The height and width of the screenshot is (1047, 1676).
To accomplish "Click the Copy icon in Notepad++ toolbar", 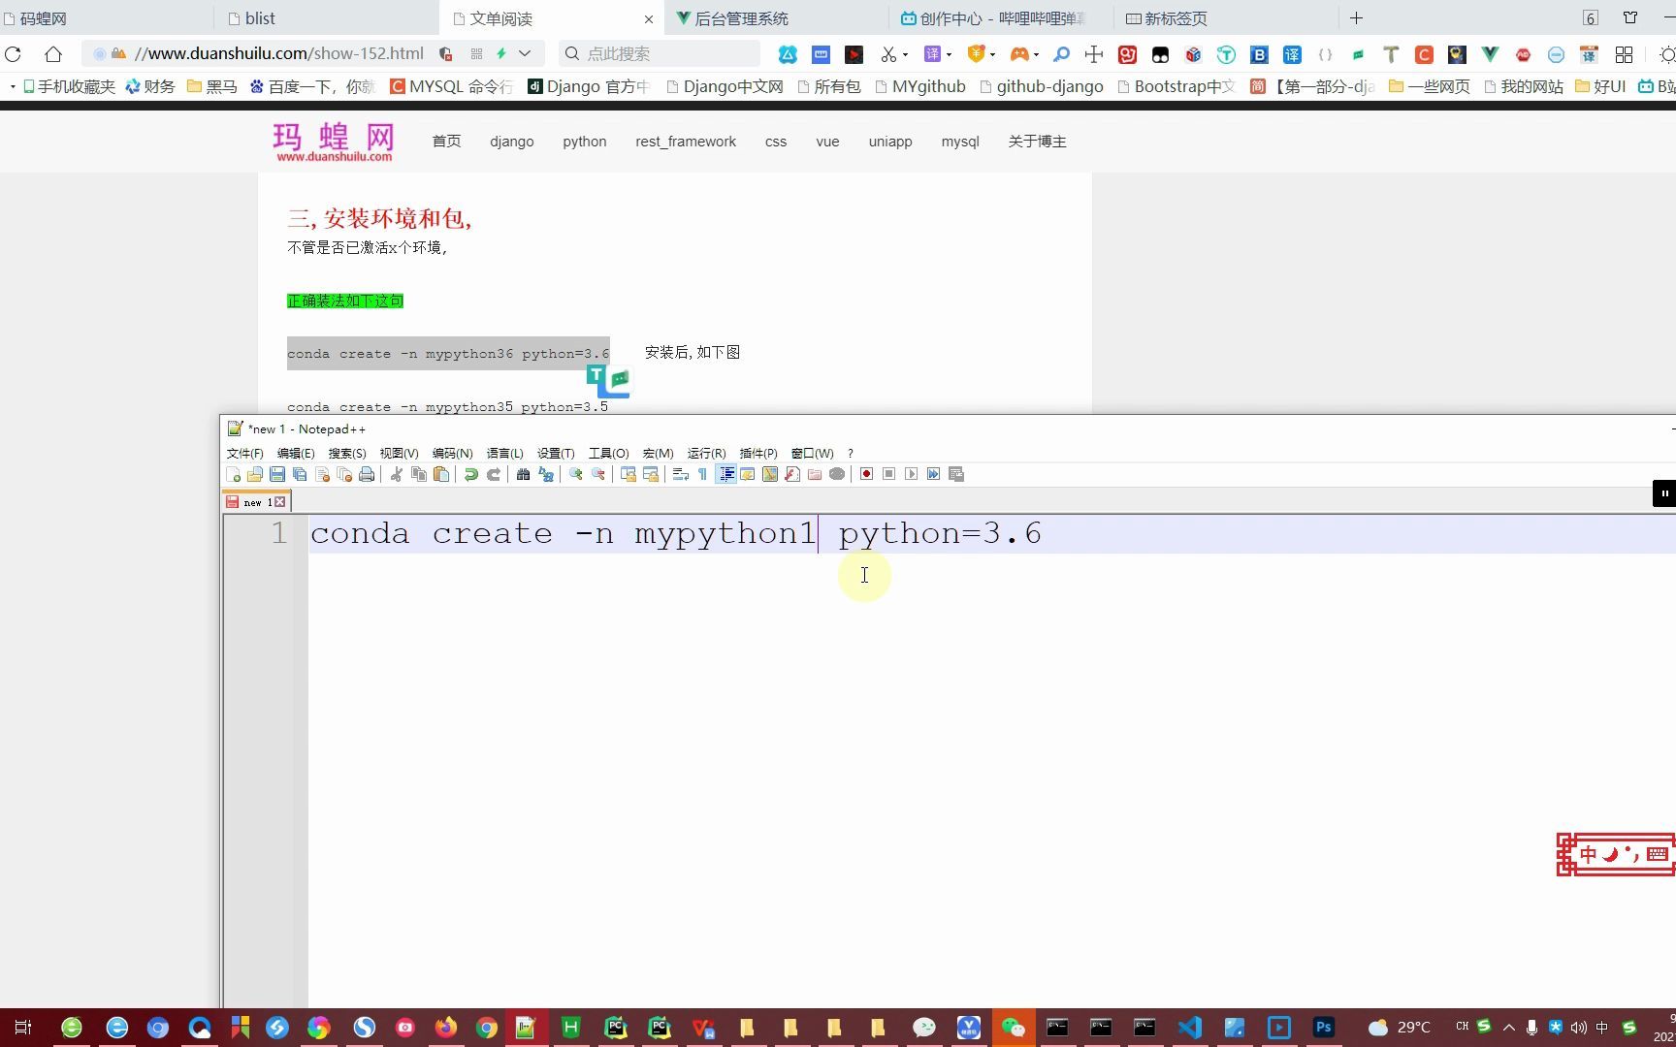I will point(419,474).
